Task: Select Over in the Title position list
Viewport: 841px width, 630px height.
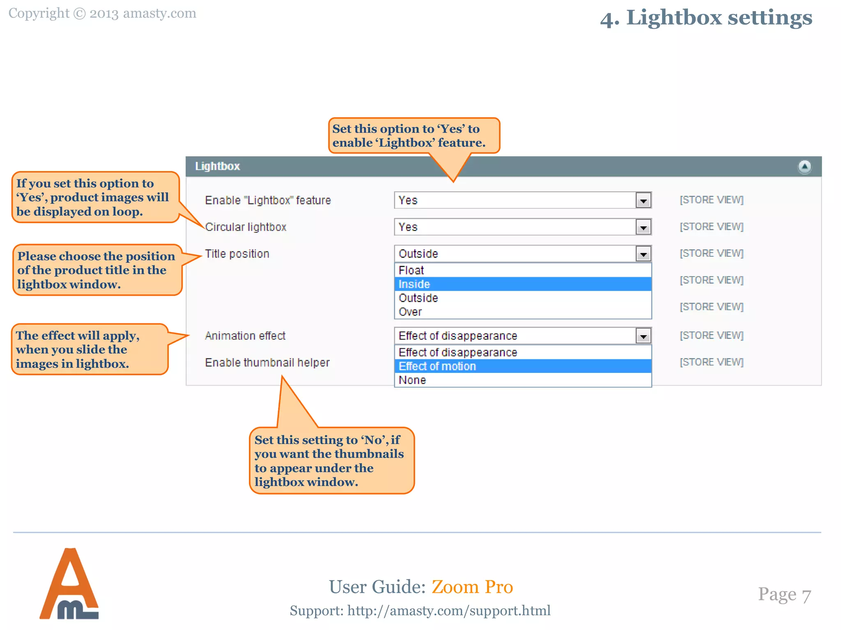Action: 523,312
